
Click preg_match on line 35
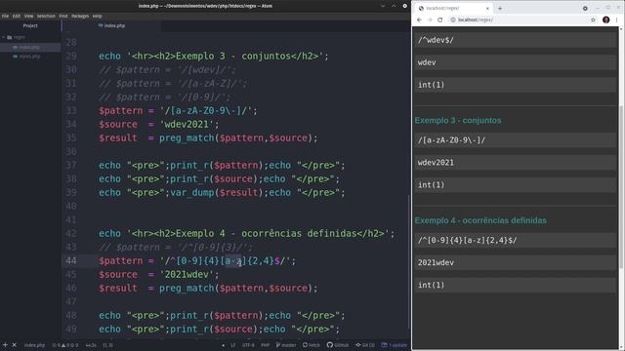point(187,138)
